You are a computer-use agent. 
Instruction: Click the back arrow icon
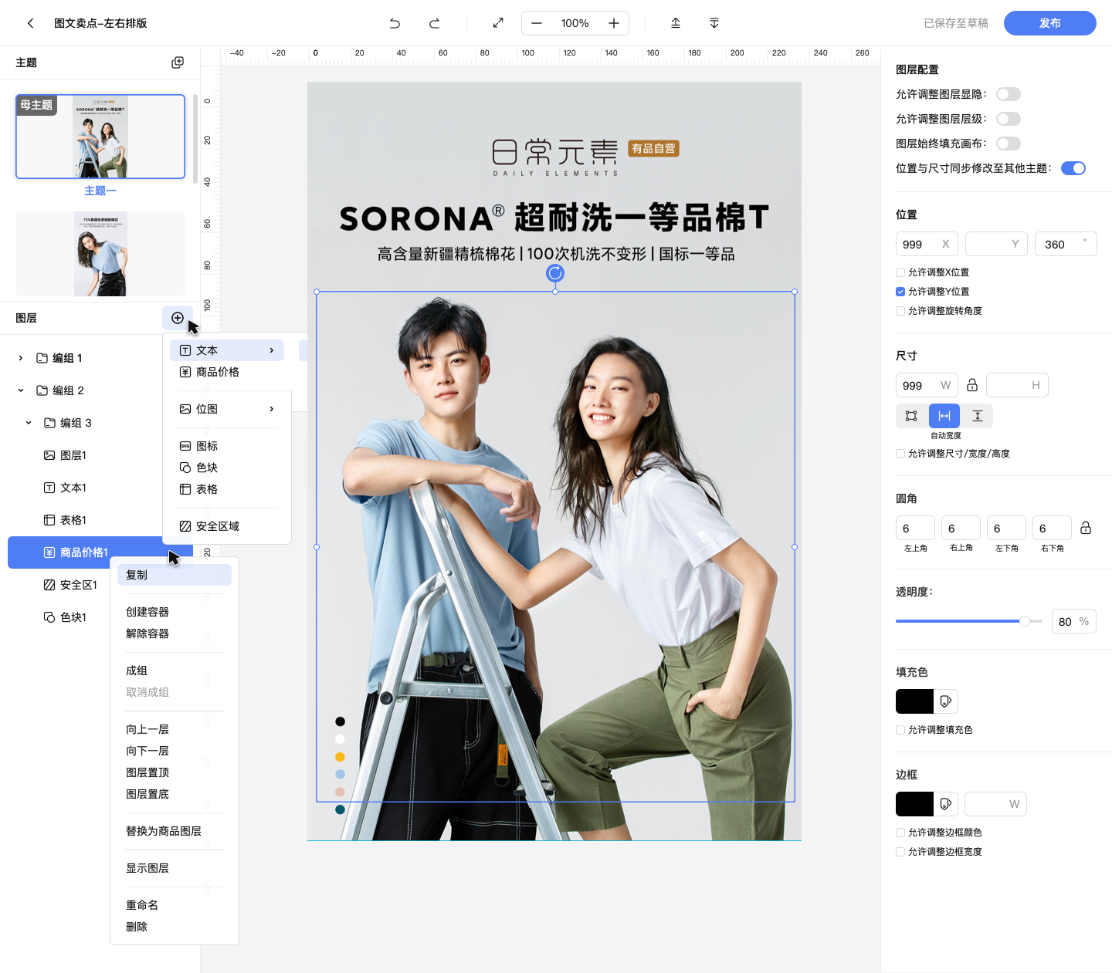point(30,23)
